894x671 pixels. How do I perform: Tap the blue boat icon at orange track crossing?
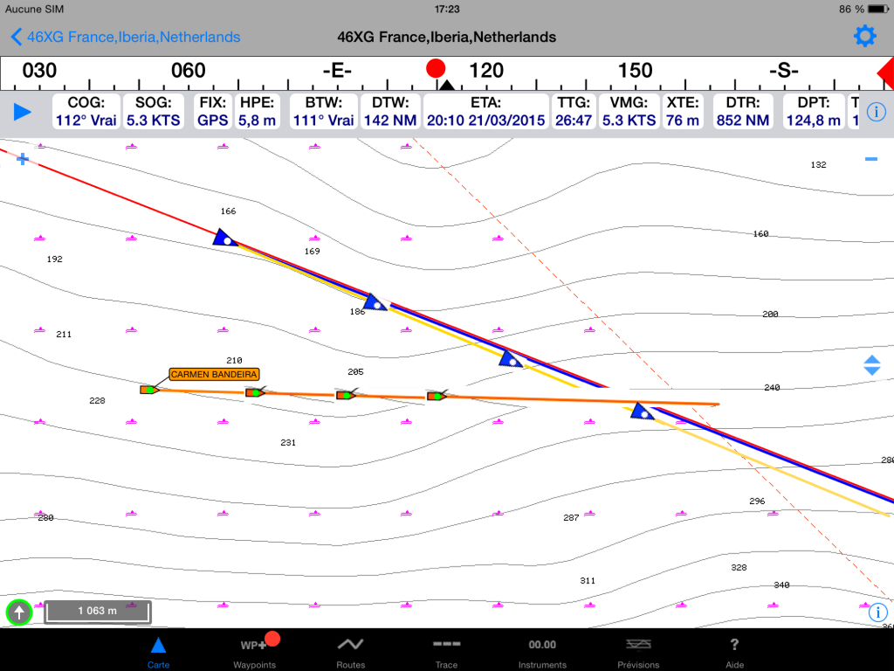[642, 411]
